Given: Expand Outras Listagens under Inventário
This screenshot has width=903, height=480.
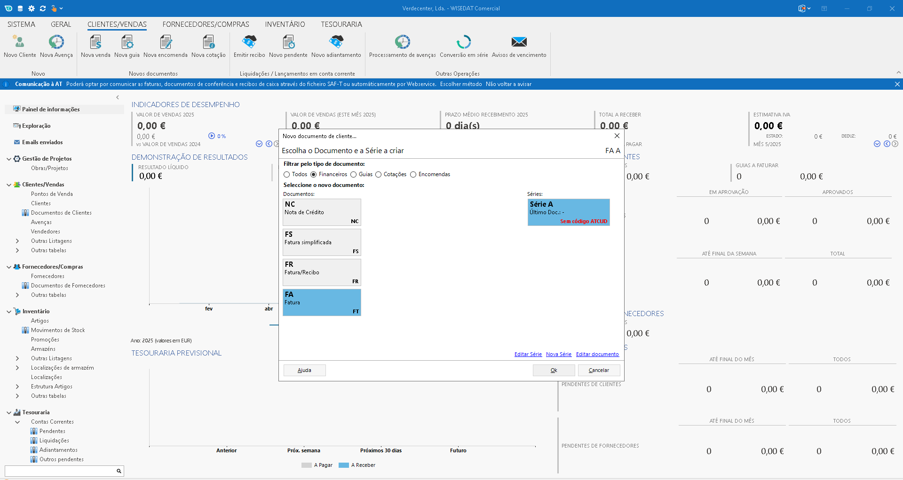Looking at the screenshot, I should (17, 359).
